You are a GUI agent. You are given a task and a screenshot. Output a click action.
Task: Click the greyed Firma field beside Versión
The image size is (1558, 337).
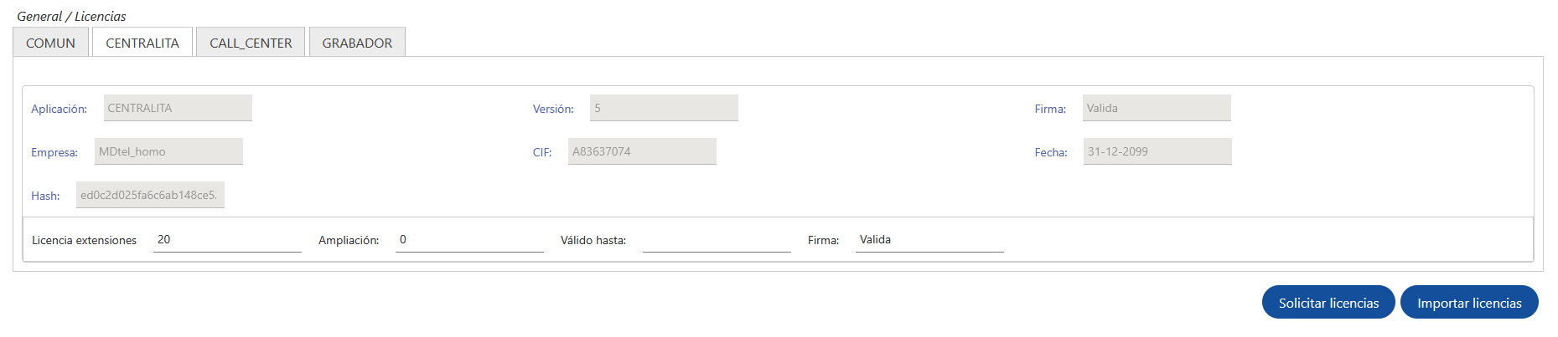[x=1156, y=108]
